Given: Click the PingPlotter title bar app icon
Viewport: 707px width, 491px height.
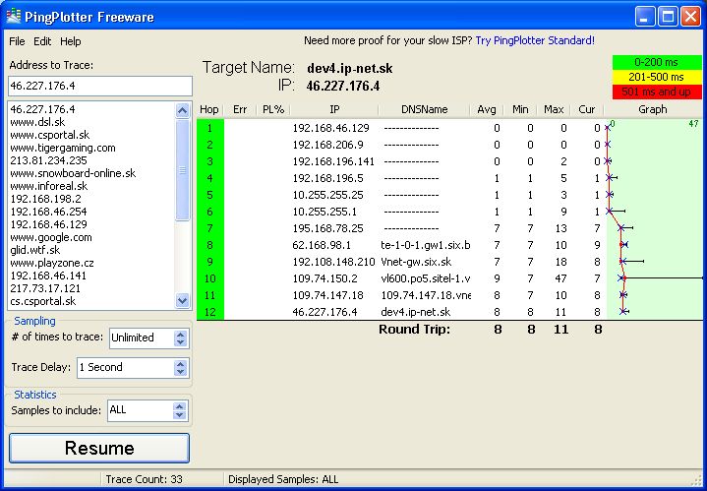Looking at the screenshot, I should 13,16.
